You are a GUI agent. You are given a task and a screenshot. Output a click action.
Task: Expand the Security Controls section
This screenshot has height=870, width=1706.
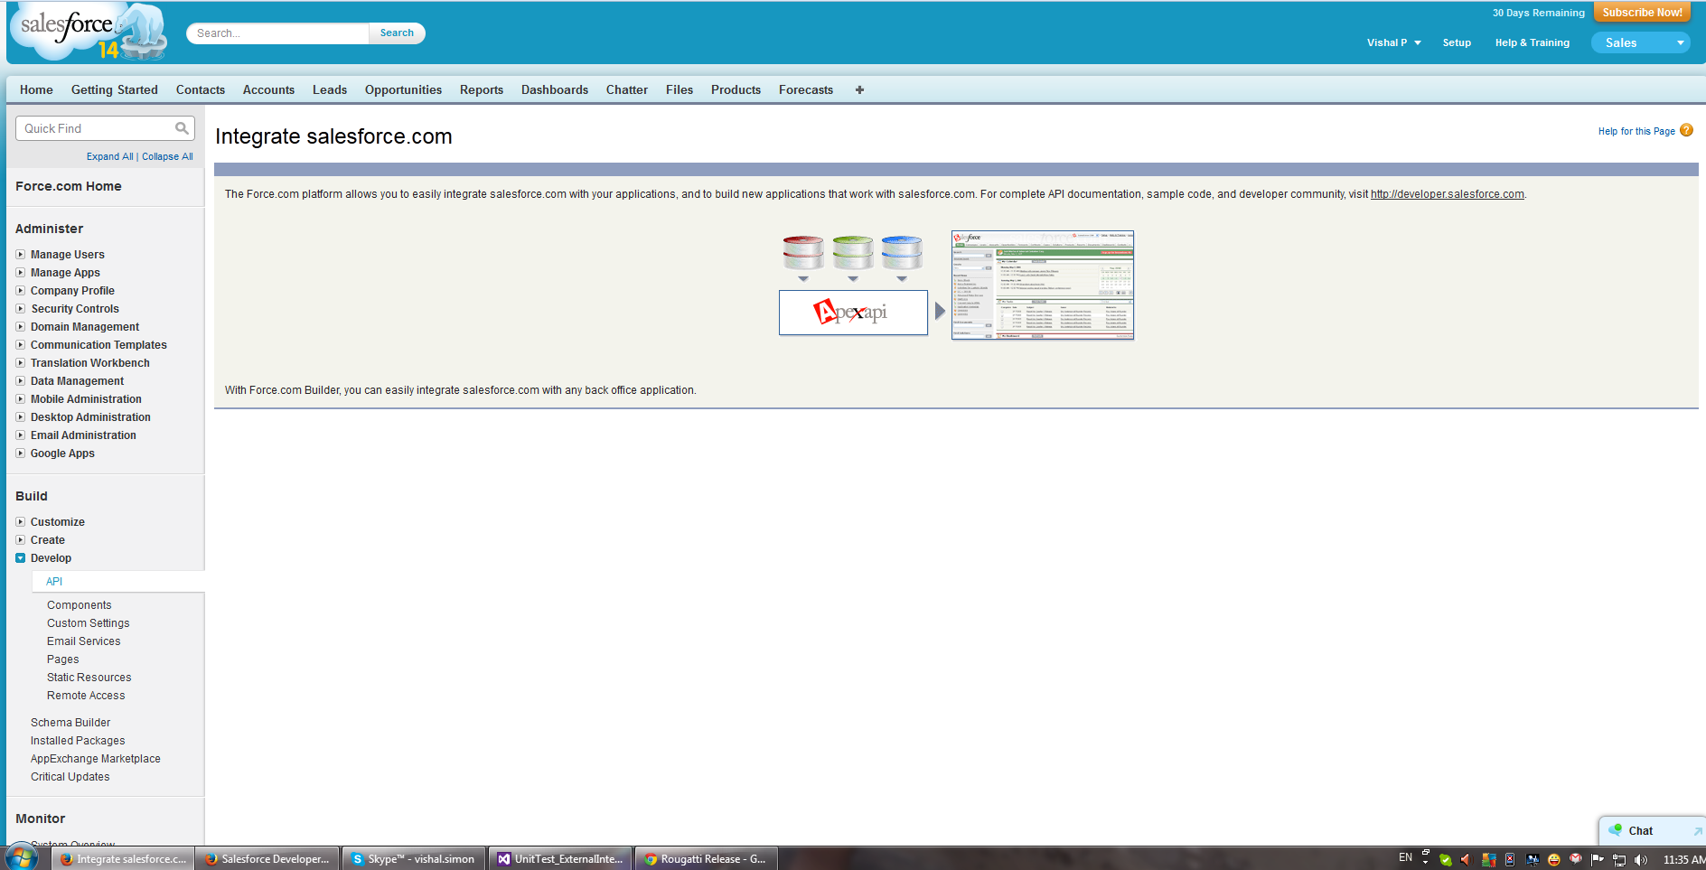[x=20, y=309]
